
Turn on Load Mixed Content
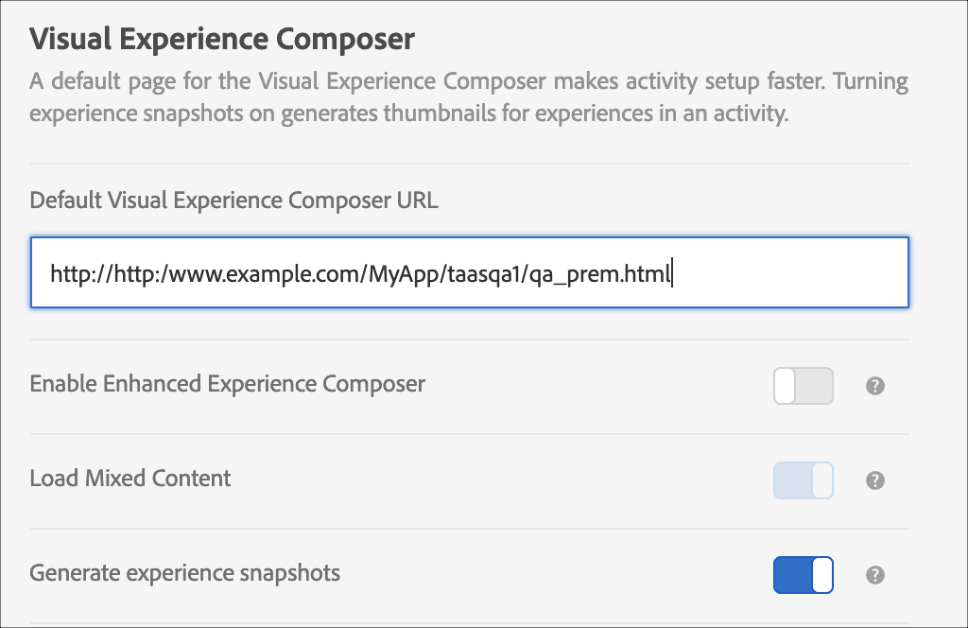803,480
